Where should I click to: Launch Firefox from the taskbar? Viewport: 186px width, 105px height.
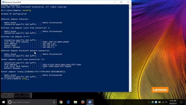83,102
